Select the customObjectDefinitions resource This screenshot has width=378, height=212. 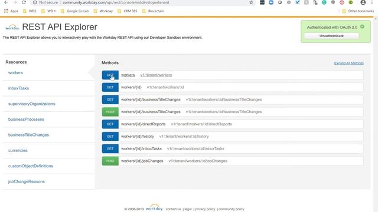pyautogui.click(x=31, y=166)
